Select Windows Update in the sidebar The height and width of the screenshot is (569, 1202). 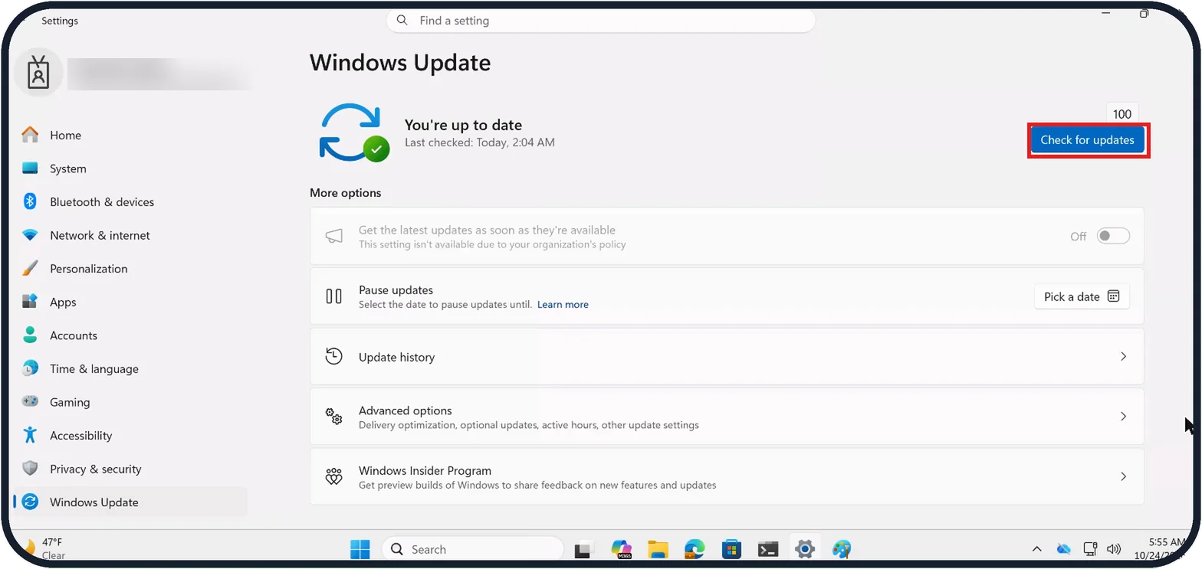(130, 502)
